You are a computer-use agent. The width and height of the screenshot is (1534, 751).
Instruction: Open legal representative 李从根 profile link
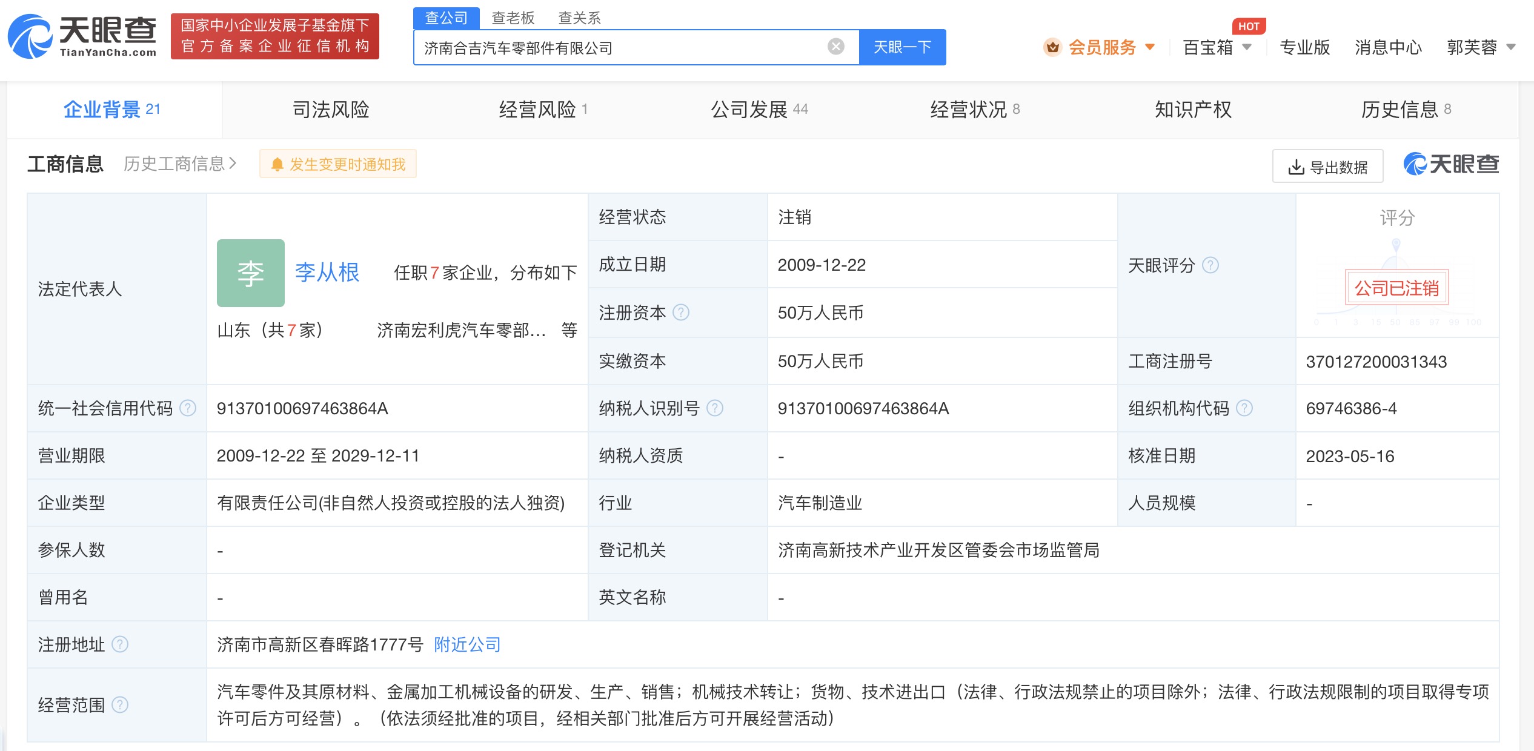(x=327, y=273)
